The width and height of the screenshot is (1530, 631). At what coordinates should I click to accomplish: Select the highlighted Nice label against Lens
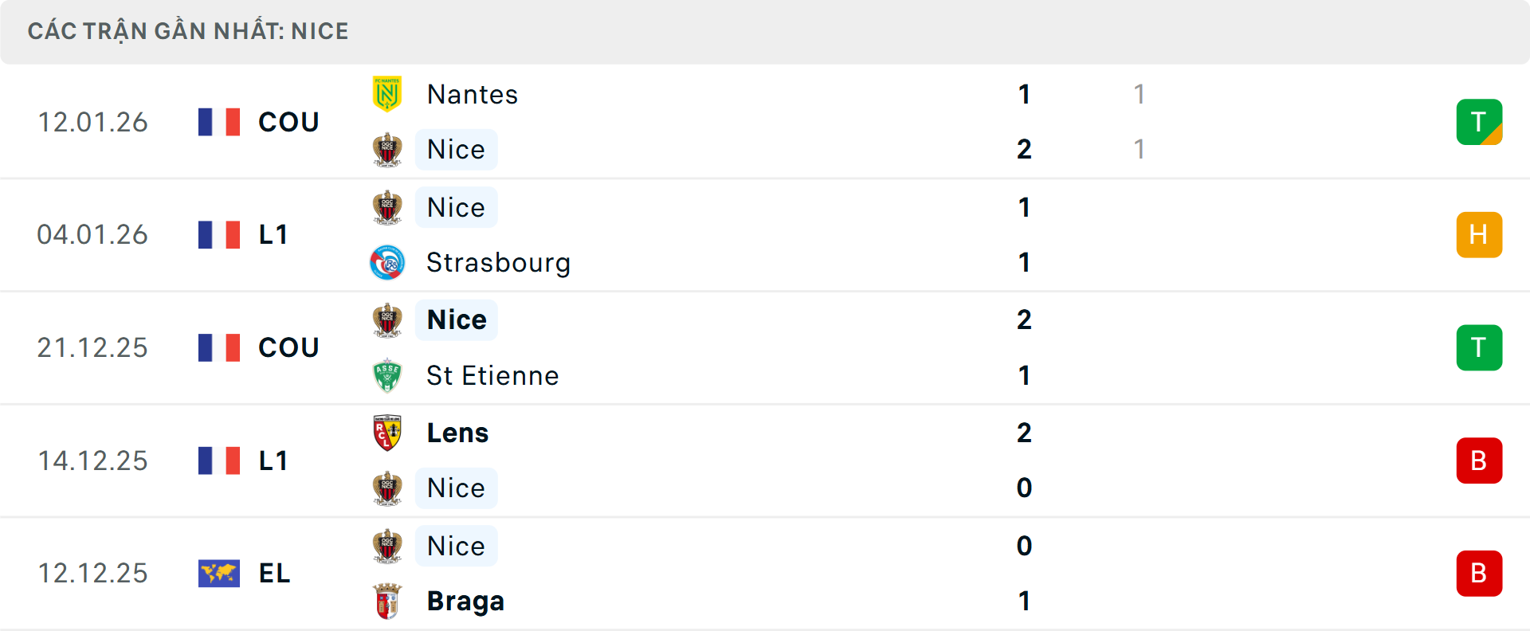456,488
